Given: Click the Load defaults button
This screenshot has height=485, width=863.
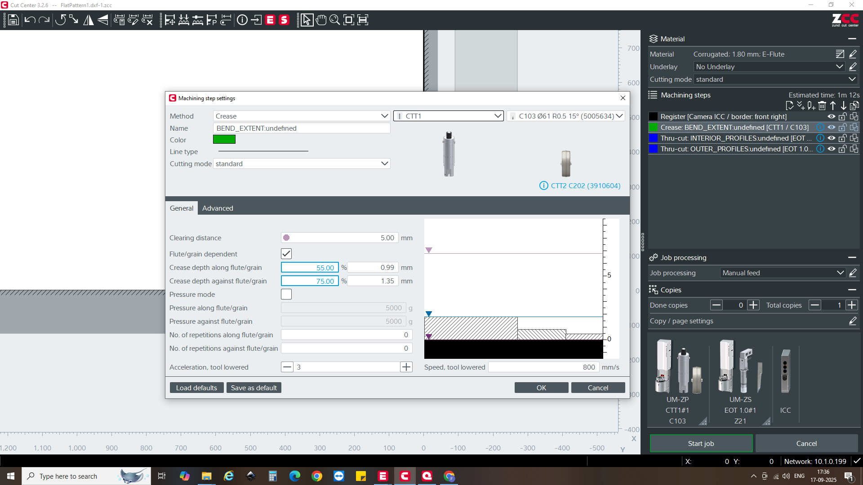Looking at the screenshot, I should coord(196,388).
